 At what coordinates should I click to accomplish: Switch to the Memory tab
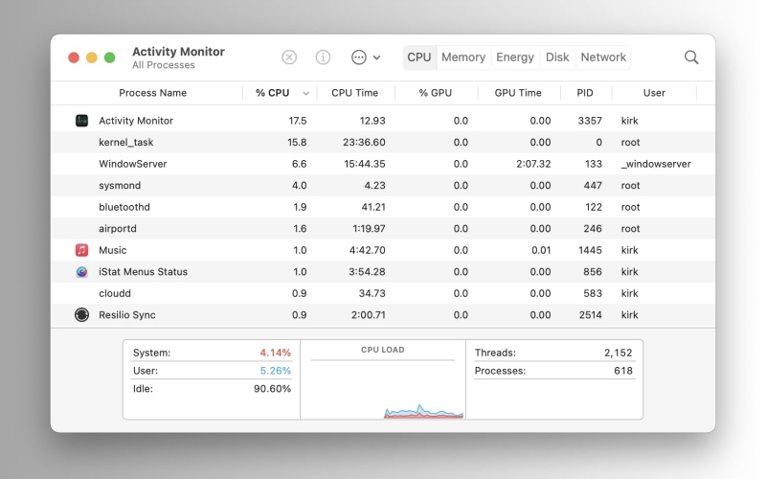463,57
